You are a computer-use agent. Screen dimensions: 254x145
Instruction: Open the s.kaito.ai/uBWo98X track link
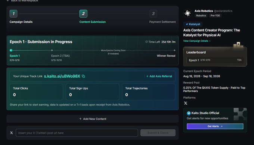point(62,76)
